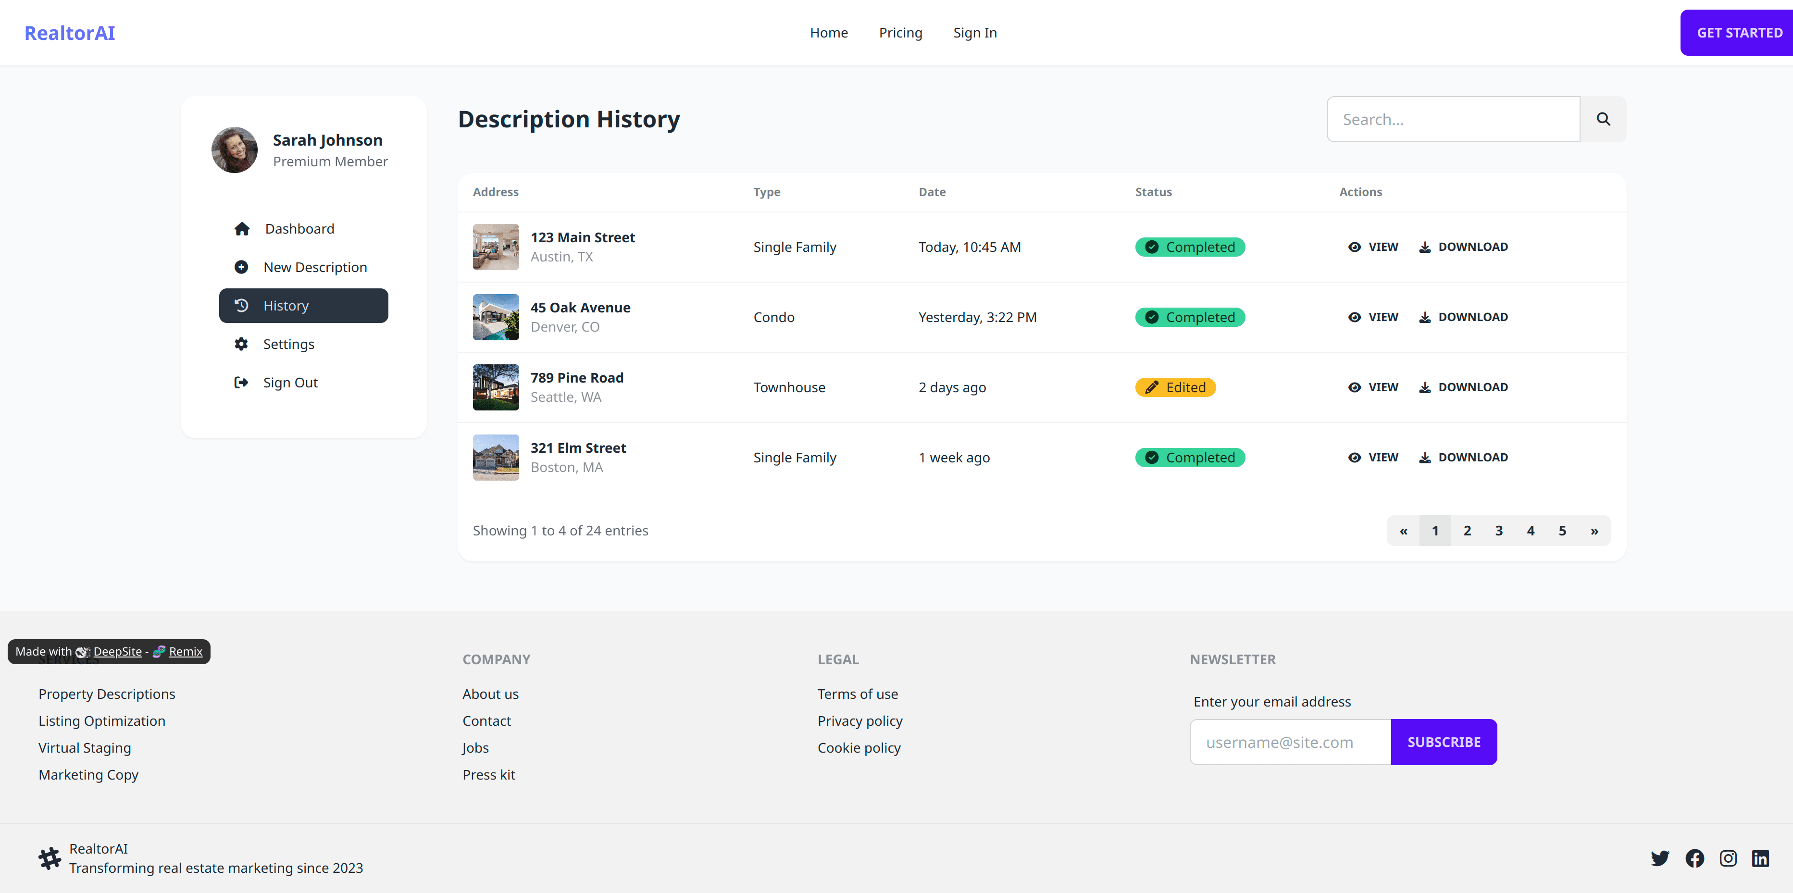The width and height of the screenshot is (1793, 893).
Task: Open the Twitter icon in the footer
Action: pos(1661,858)
